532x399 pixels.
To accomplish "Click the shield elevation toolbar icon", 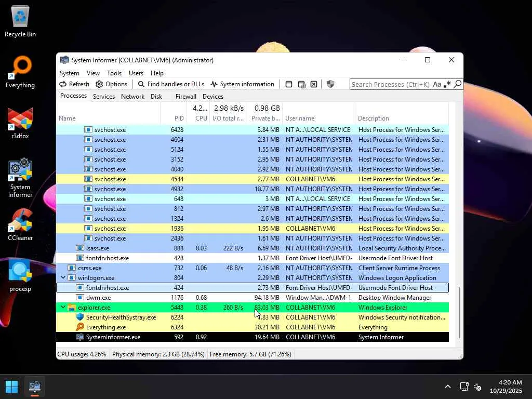I will point(330,84).
